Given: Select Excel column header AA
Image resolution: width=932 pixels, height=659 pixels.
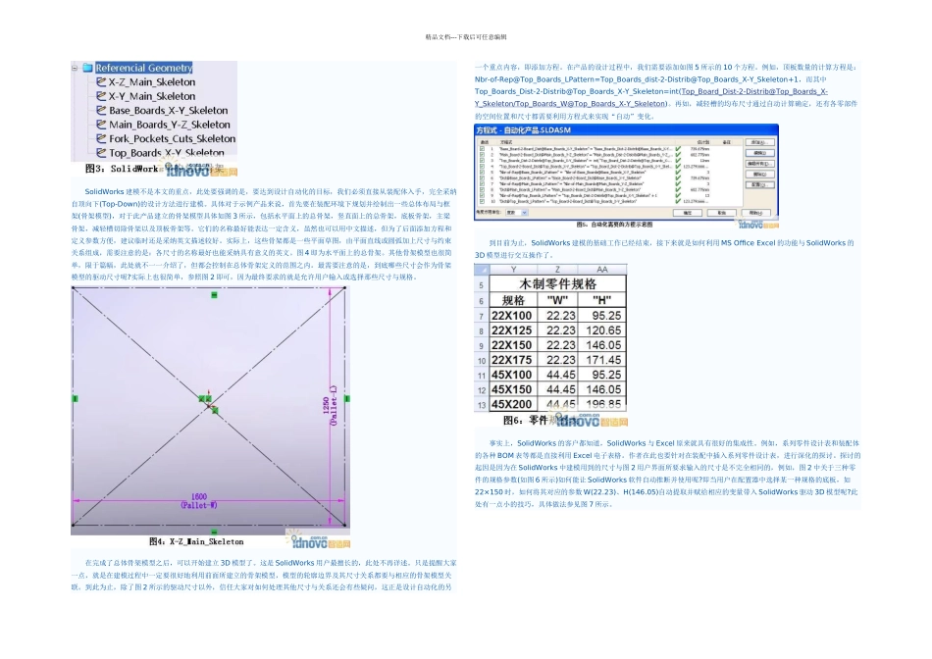Looking at the screenshot, I should [602, 269].
